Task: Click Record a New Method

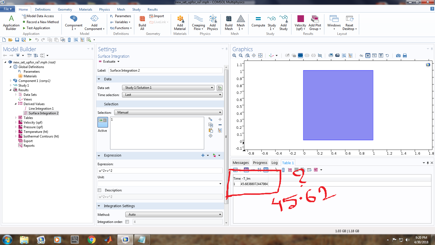Action: pos(42,22)
